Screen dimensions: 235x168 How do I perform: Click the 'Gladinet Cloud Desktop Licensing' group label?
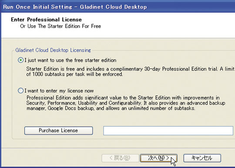(53, 50)
